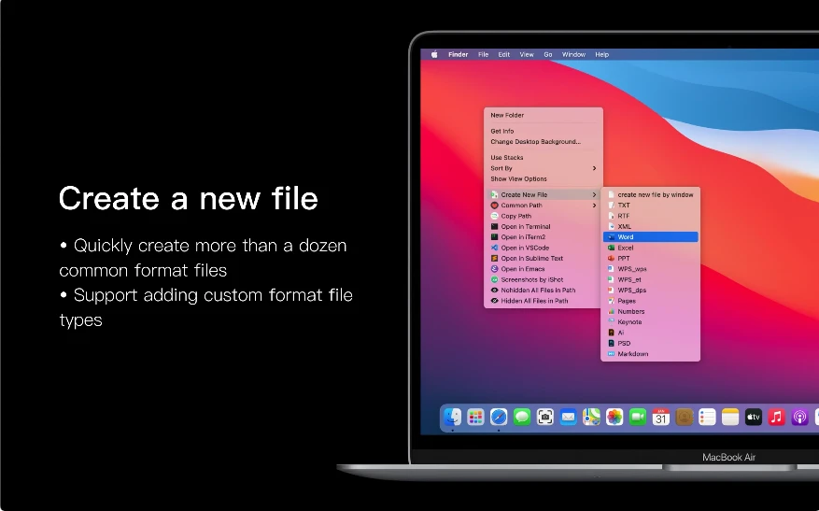Open Finder from the dock
Screen dimensions: 819x511
tap(452, 417)
